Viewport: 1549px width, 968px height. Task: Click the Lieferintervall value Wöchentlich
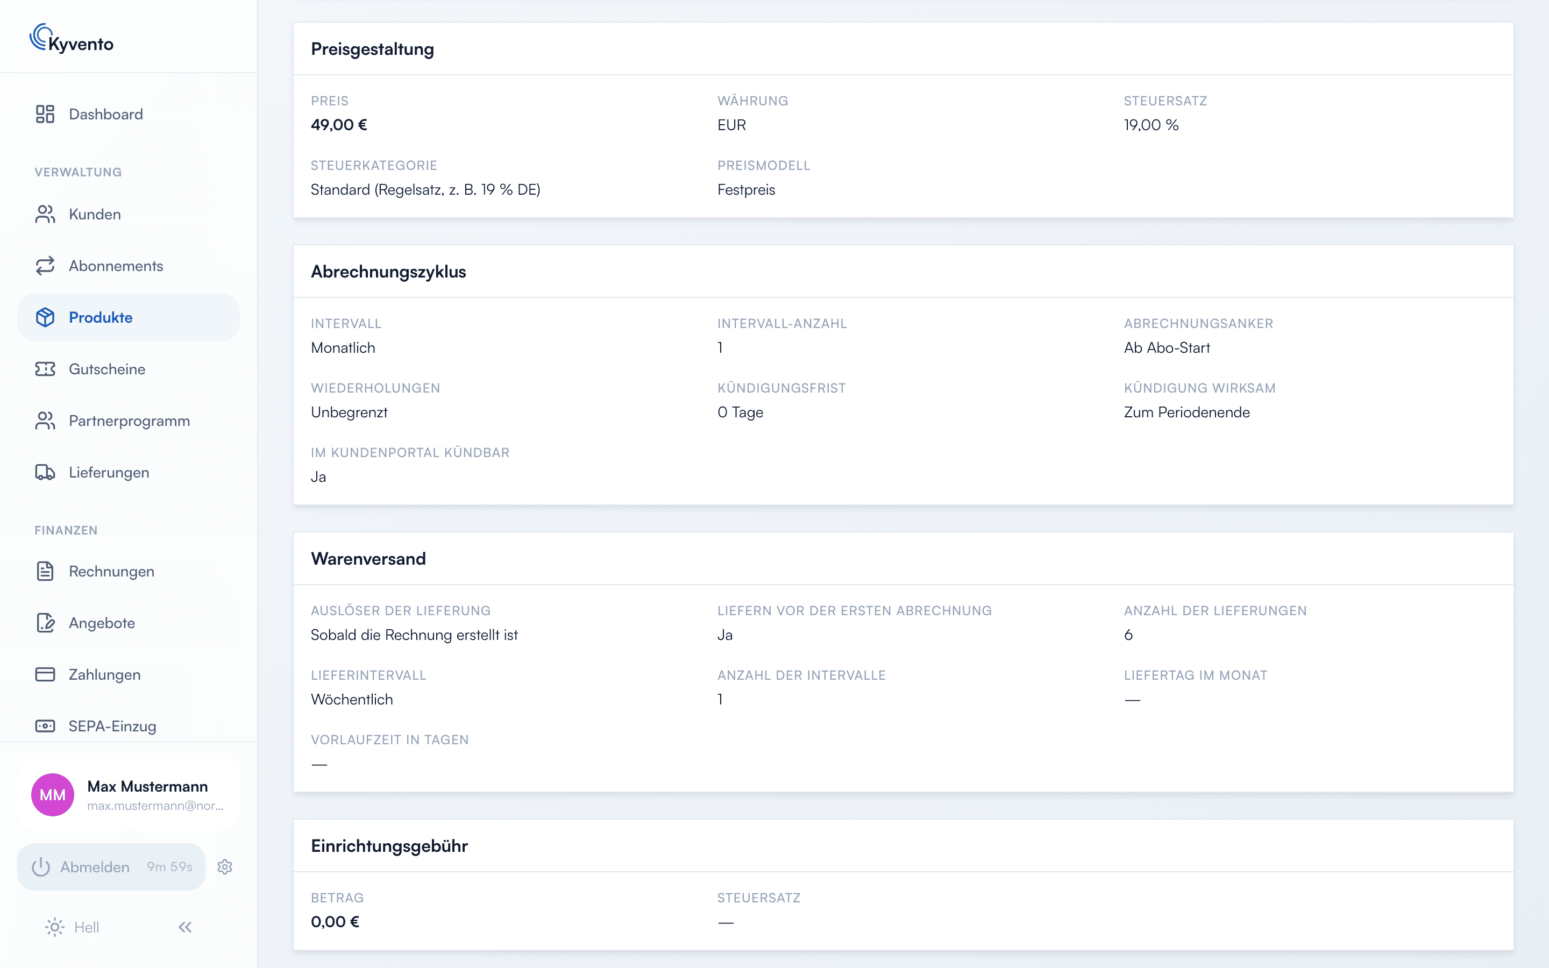coord(351,699)
